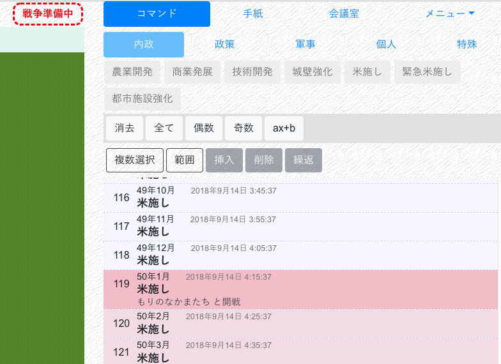Choose 都市施設強化 command
This screenshot has height=364, width=501.
(143, 99)
